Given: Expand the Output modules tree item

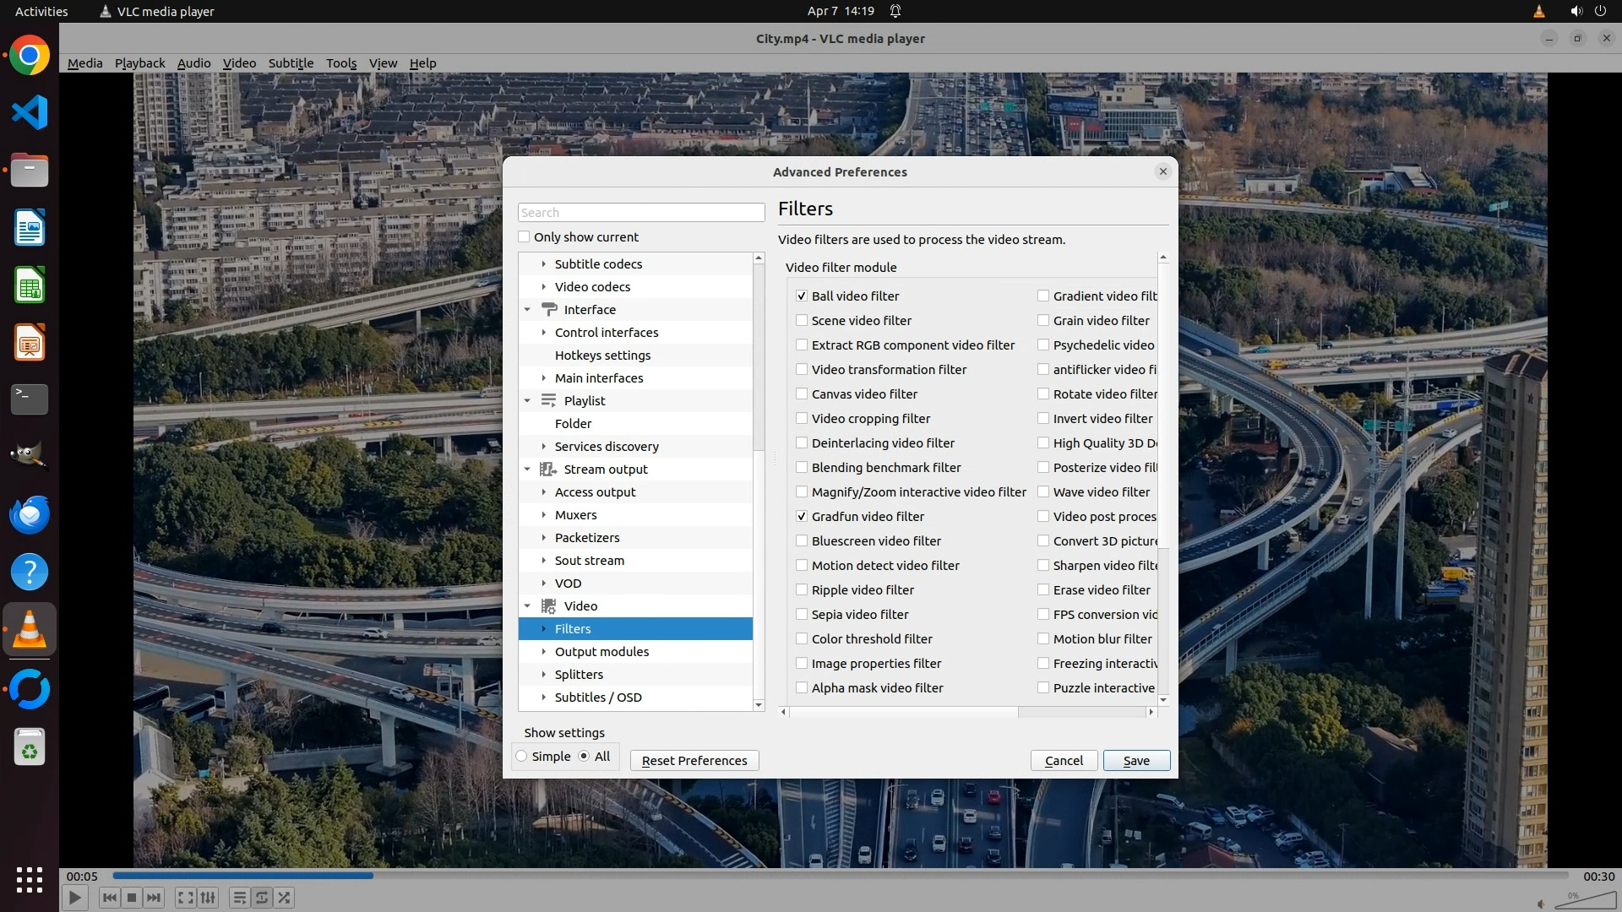Looking at the screenshot, I should coord(544,652).
